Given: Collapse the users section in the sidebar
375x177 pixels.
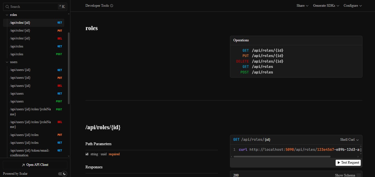Looking at the screenshot, I should 7,62.
